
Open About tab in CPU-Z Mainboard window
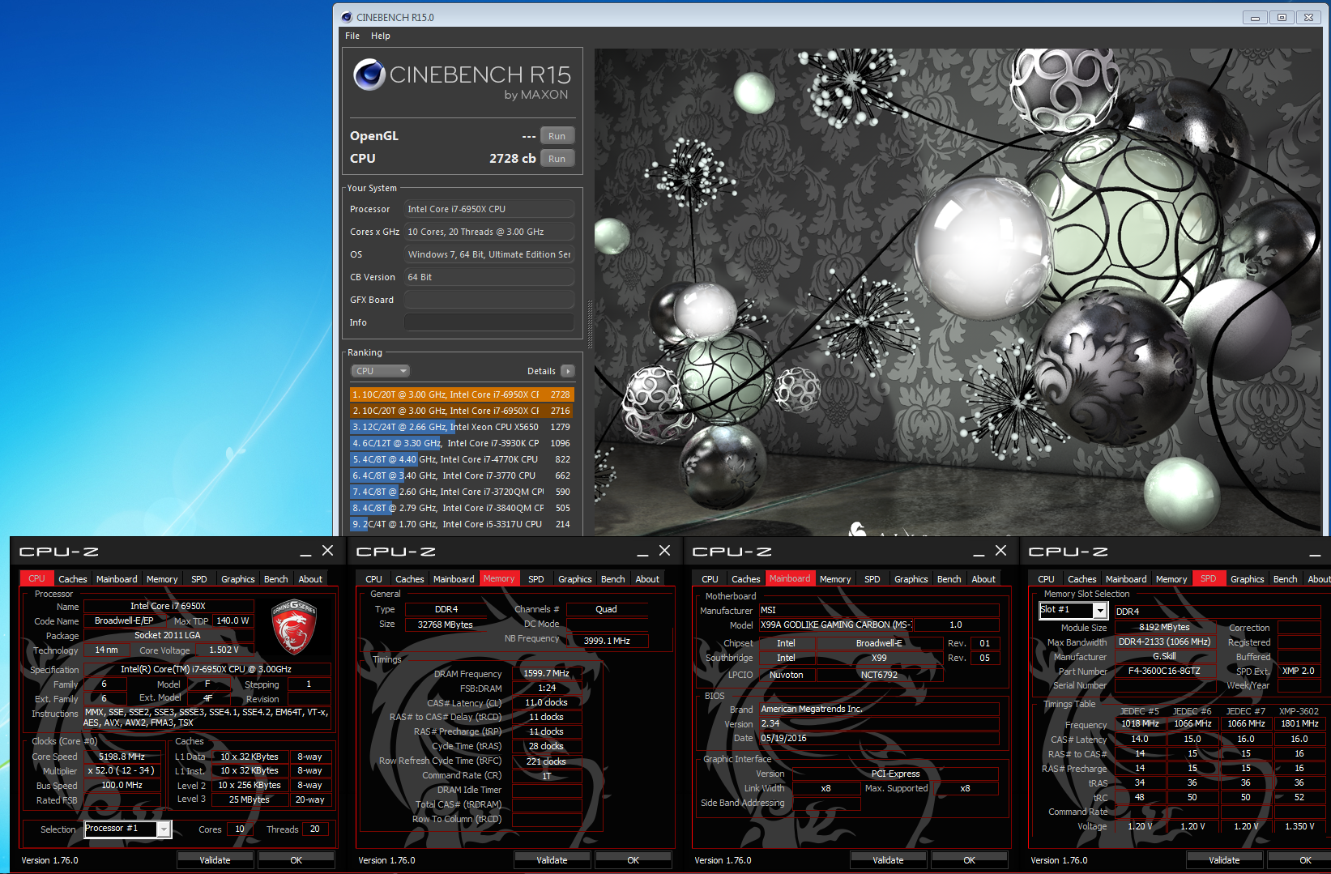(983, 579)
